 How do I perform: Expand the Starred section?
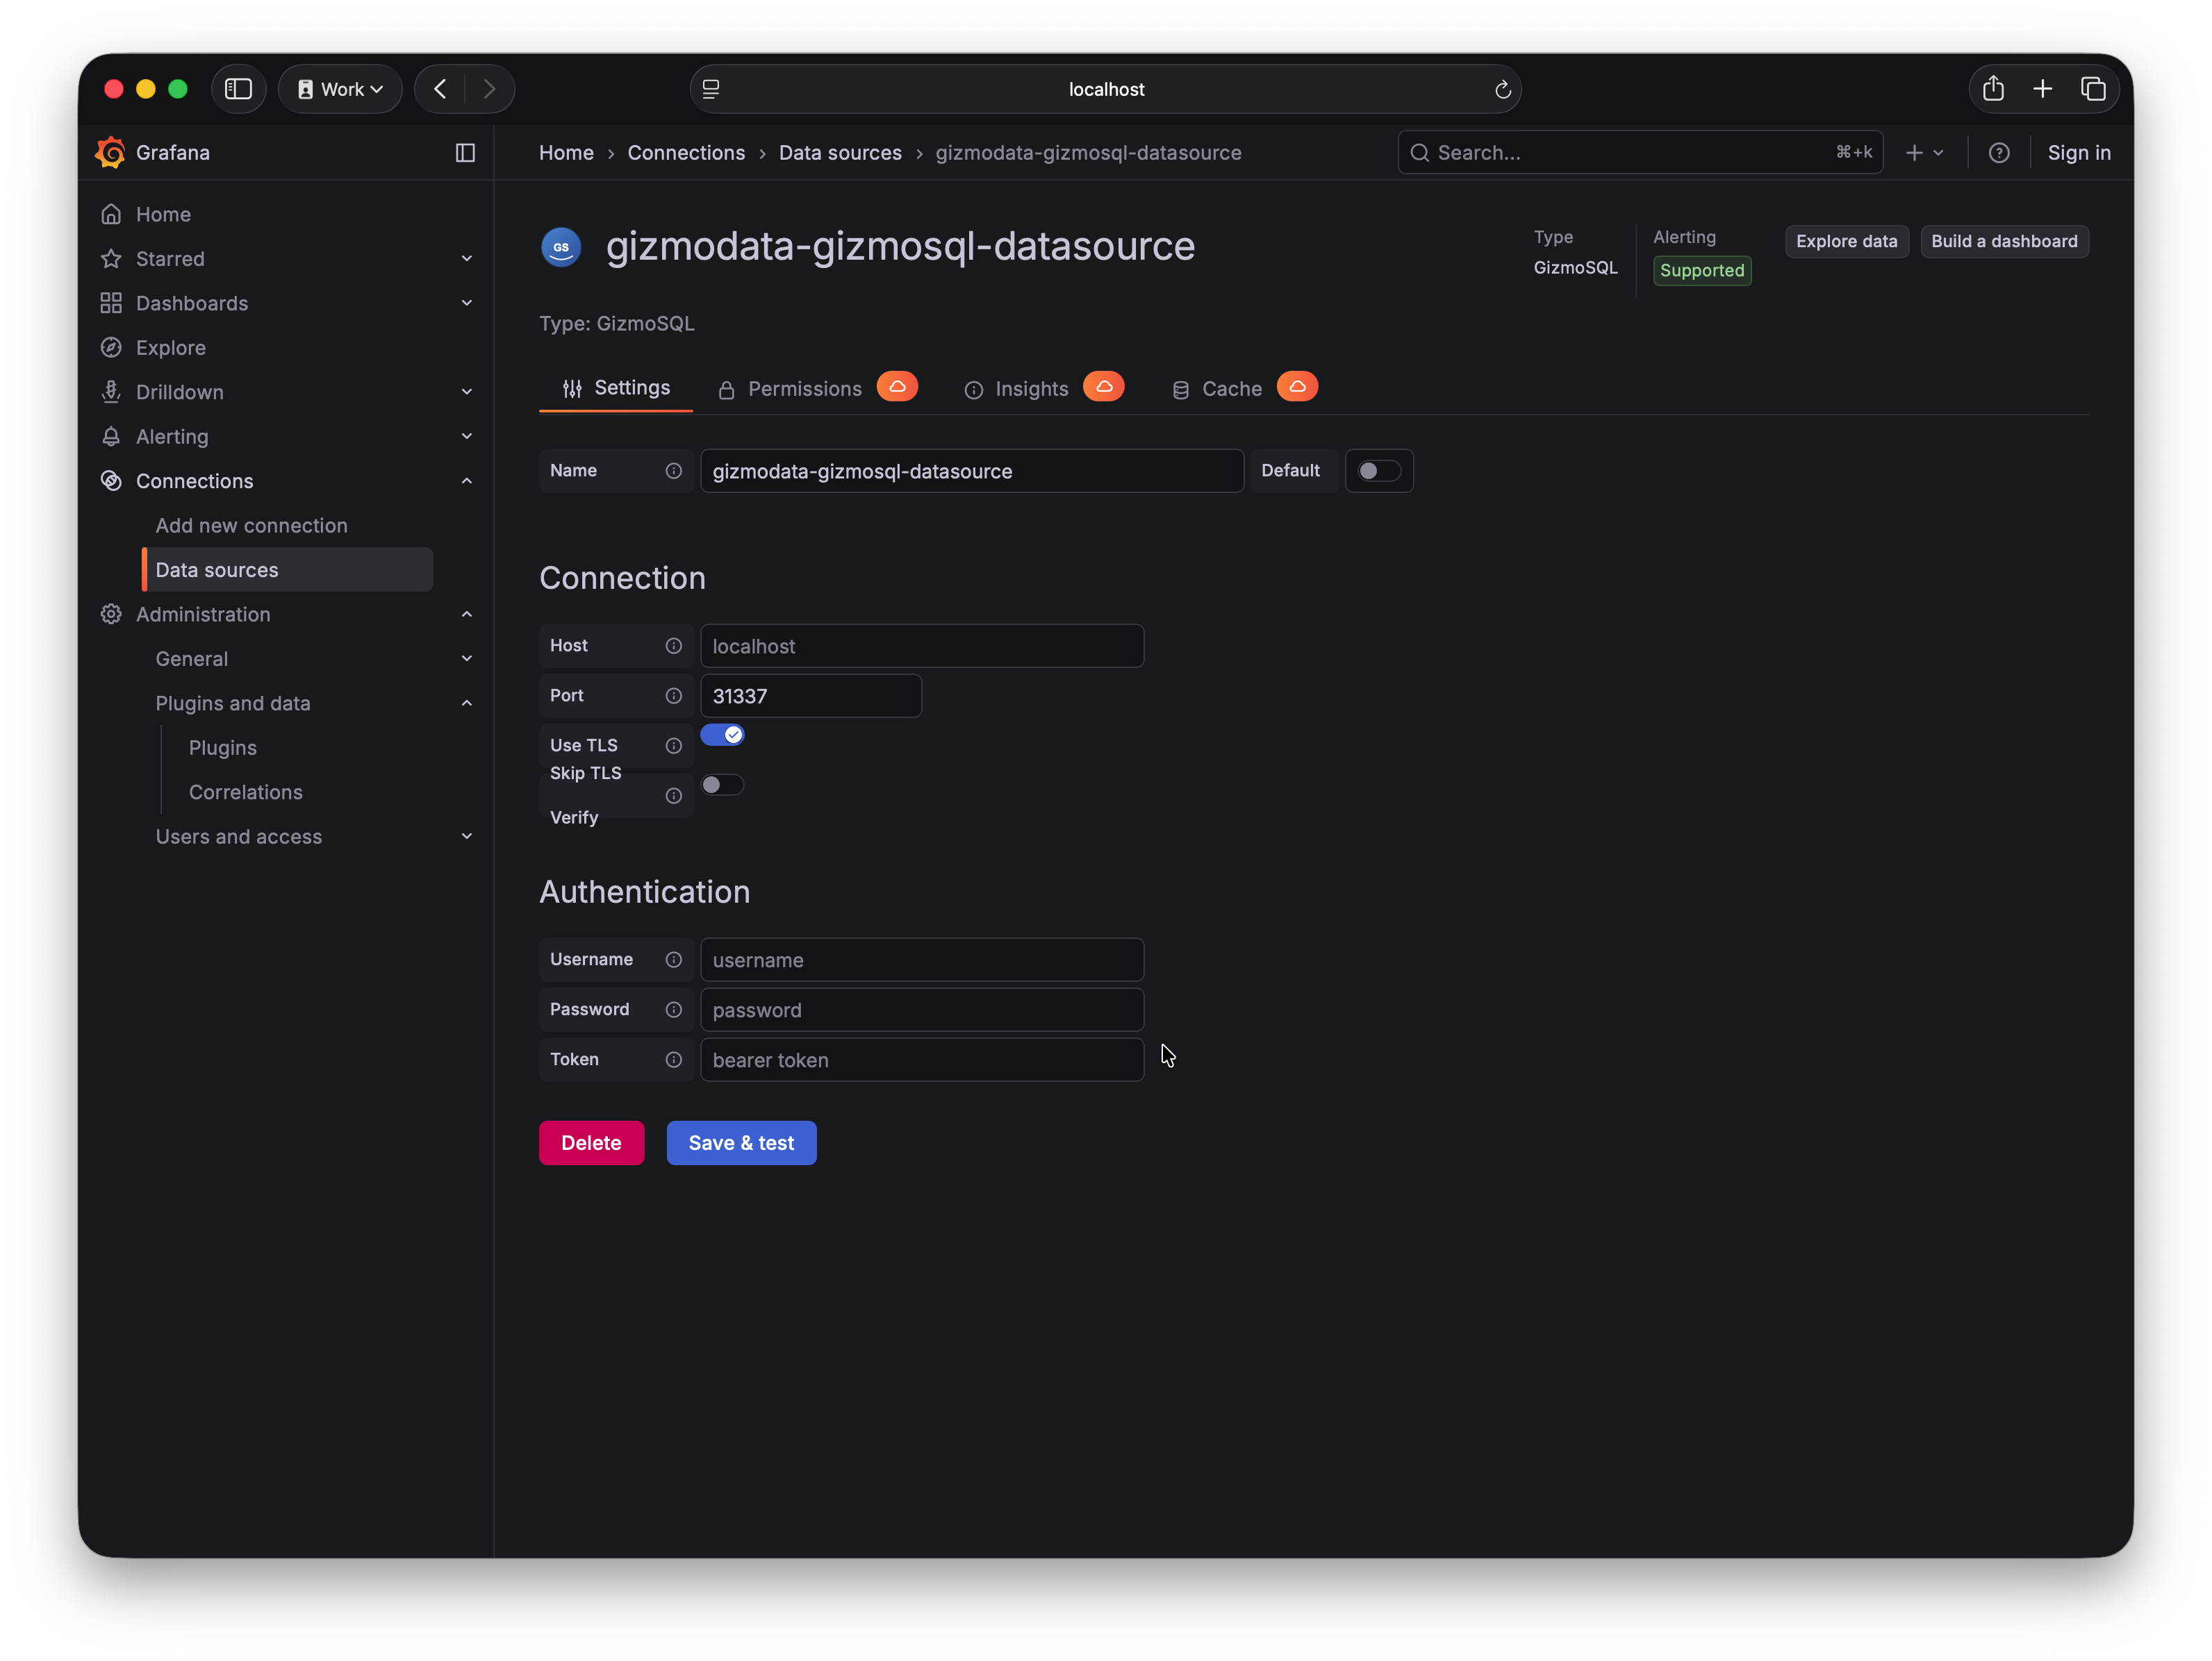pyautogui.click(x=466, y=259)
